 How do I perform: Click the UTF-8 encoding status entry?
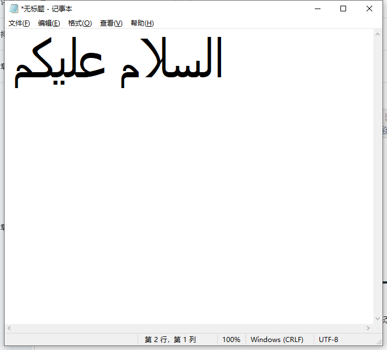click(328, 340)
